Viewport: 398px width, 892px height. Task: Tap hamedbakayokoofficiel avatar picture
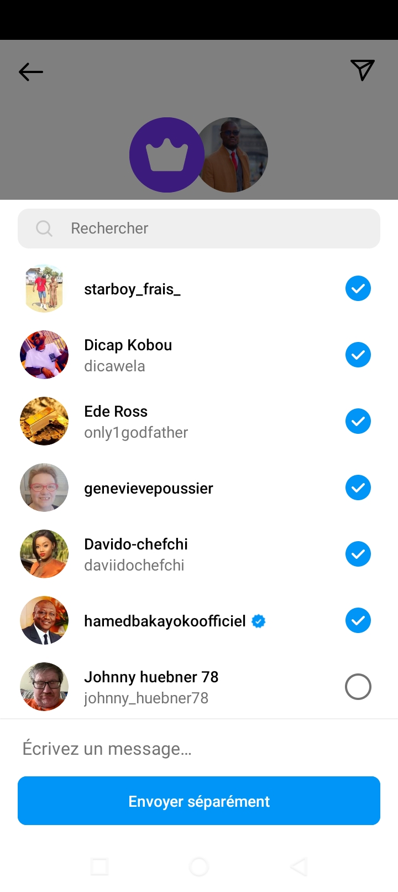(x=44, y=620)
